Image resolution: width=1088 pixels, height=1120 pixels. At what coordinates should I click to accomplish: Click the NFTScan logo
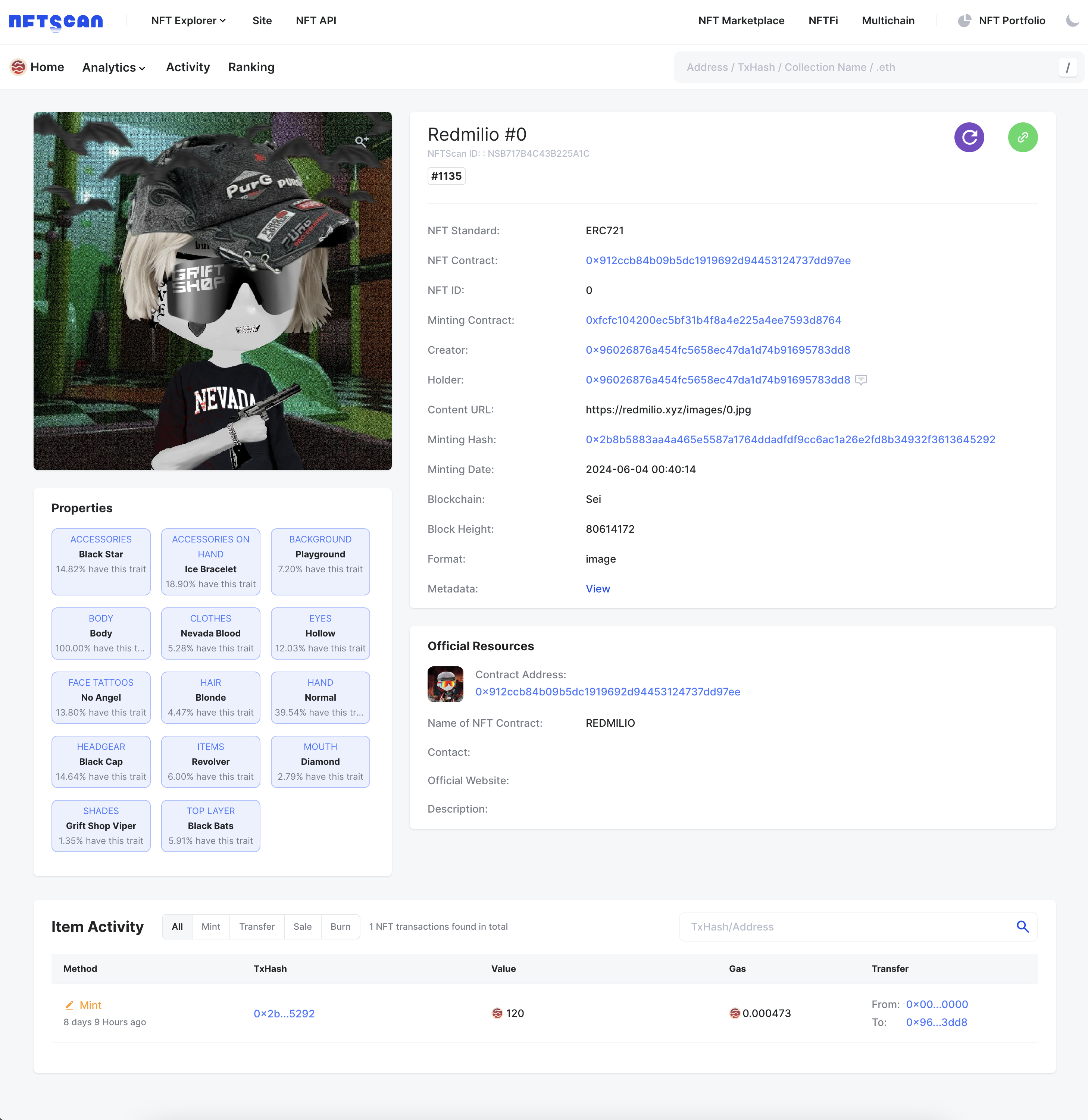(56, 22)
